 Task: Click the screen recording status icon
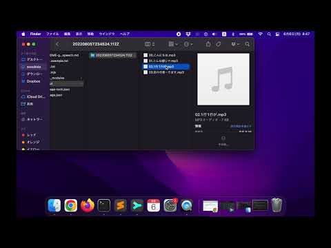pyautogui.click(x=179, y=34)
